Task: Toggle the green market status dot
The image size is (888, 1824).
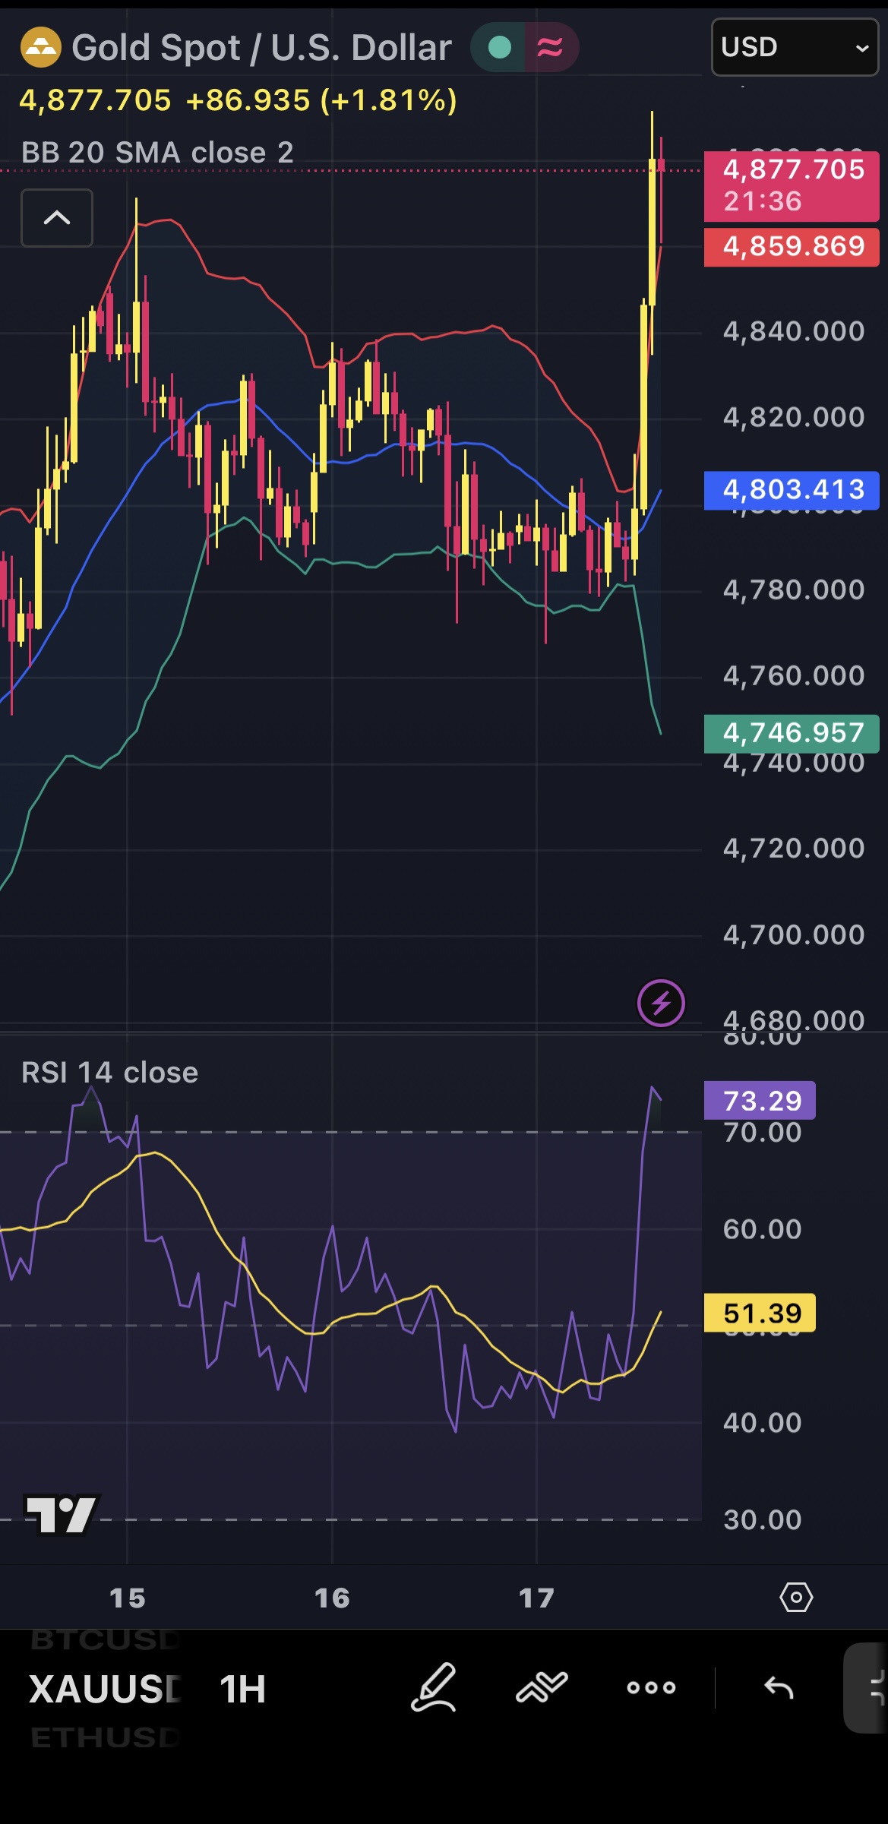Action: [x=499, y=48]
